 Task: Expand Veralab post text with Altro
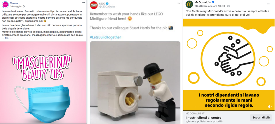point(8,38)
